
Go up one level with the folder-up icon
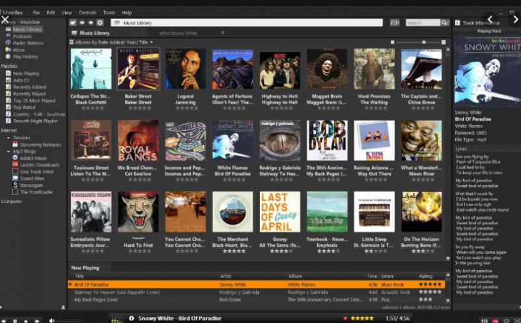73,23
